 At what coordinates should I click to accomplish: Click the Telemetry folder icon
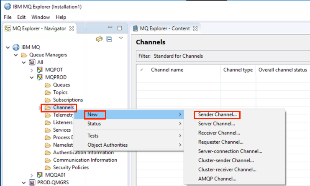click(48, 115)
